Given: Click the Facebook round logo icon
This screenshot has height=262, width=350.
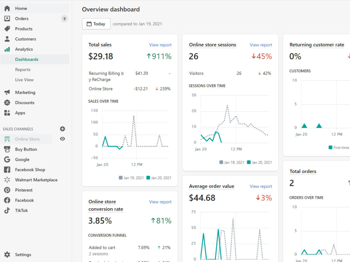Looking at the screenshot, I should tap(7, 200).
